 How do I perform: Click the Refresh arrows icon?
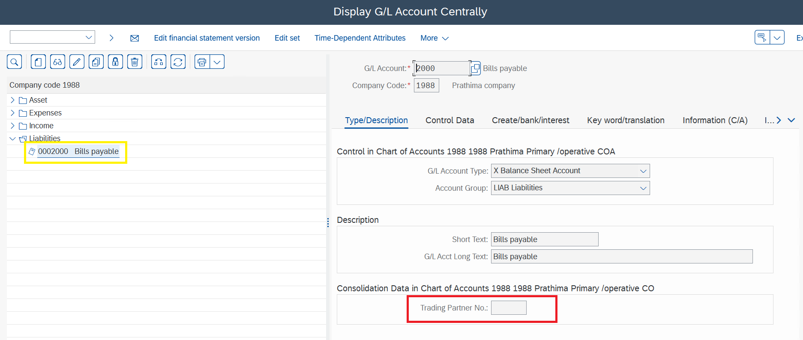click(x=178, y=62)
